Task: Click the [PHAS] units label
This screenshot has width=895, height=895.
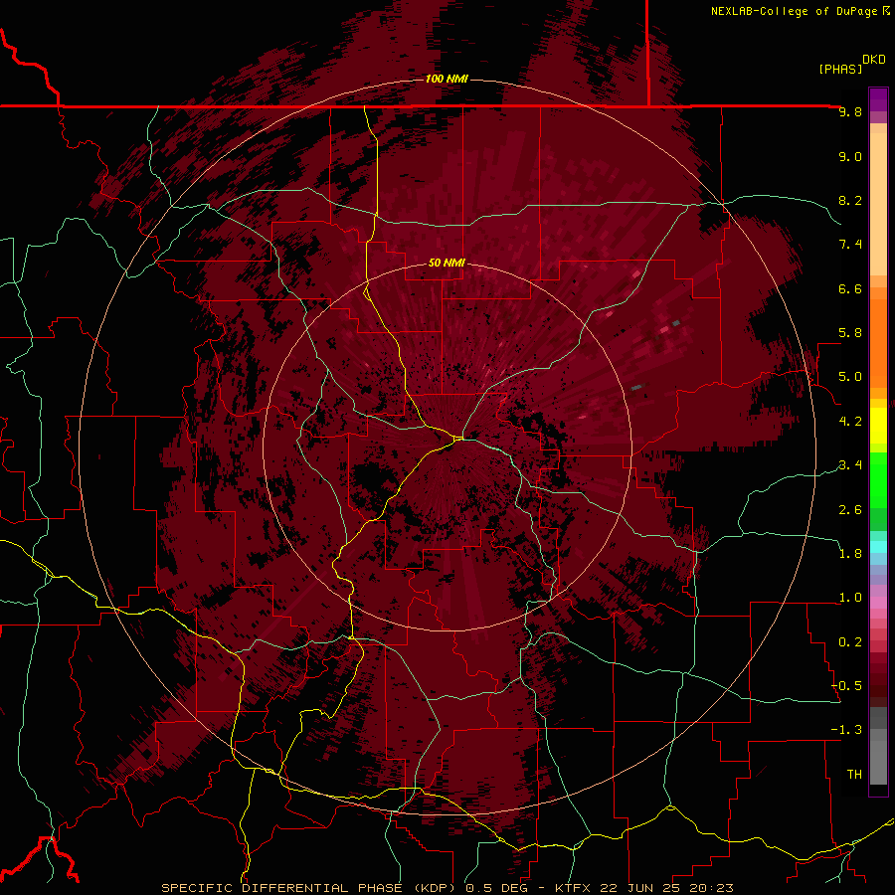Action: (840, 69)
